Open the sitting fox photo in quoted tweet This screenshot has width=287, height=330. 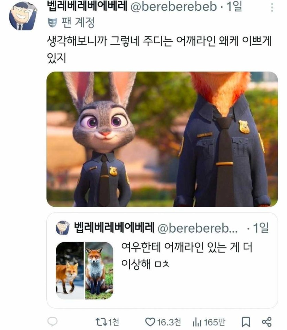tap(99, 270)
